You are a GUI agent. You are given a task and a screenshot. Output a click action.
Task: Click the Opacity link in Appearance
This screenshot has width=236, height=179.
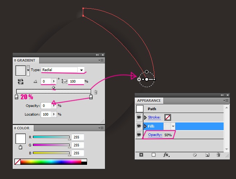click(x=155, y=135)
